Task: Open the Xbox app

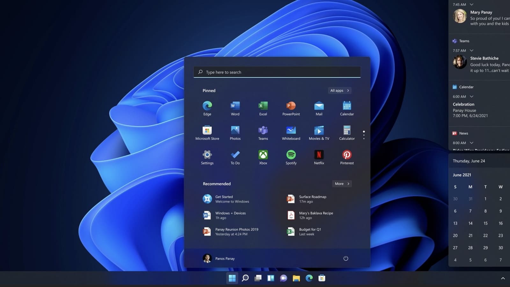Action: point(263,158)
